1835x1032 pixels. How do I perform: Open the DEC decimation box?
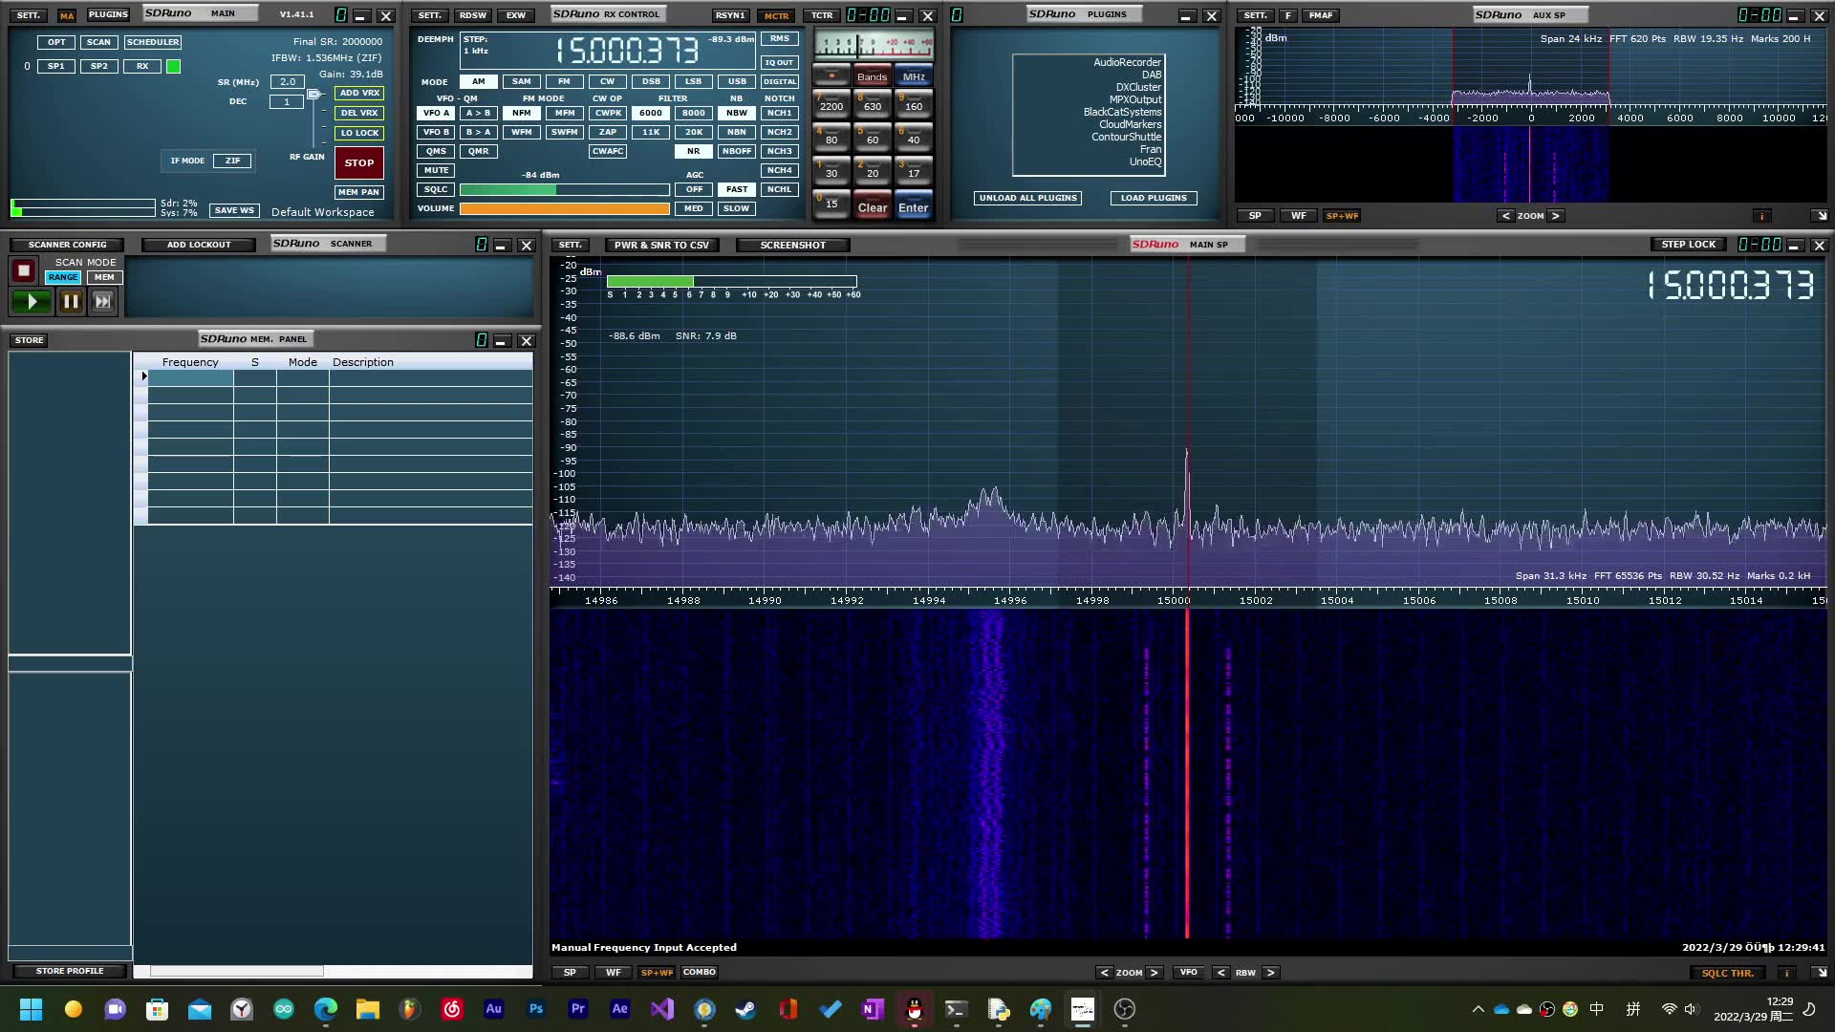pyautogui.click(x=287, y=101)
